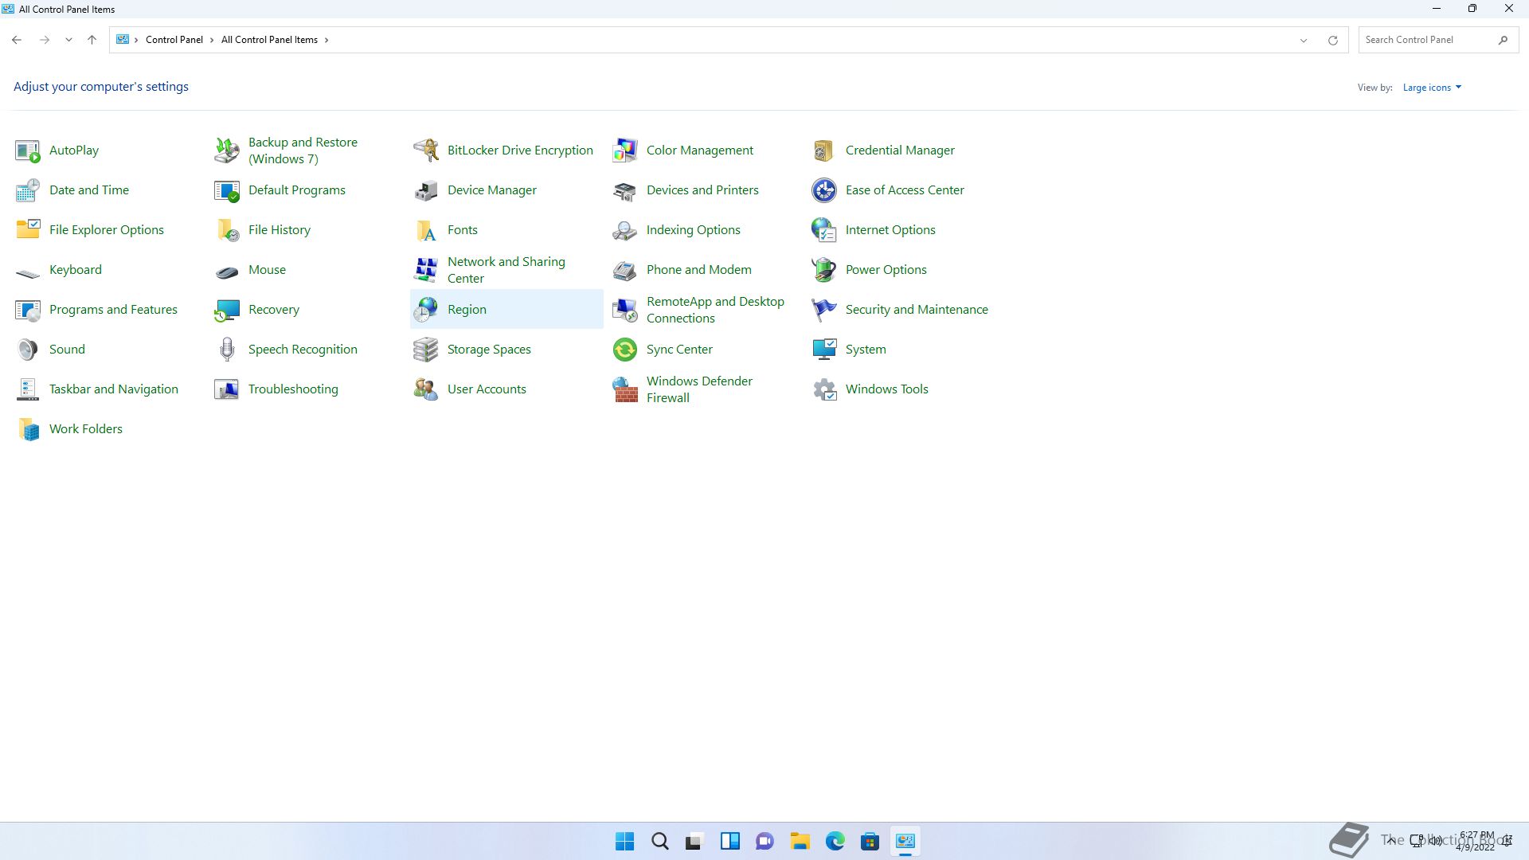Image resolution: width=1529 pixels, height=860 pixels.
Task: Open the Fonts folder icon
Action: 426,230
